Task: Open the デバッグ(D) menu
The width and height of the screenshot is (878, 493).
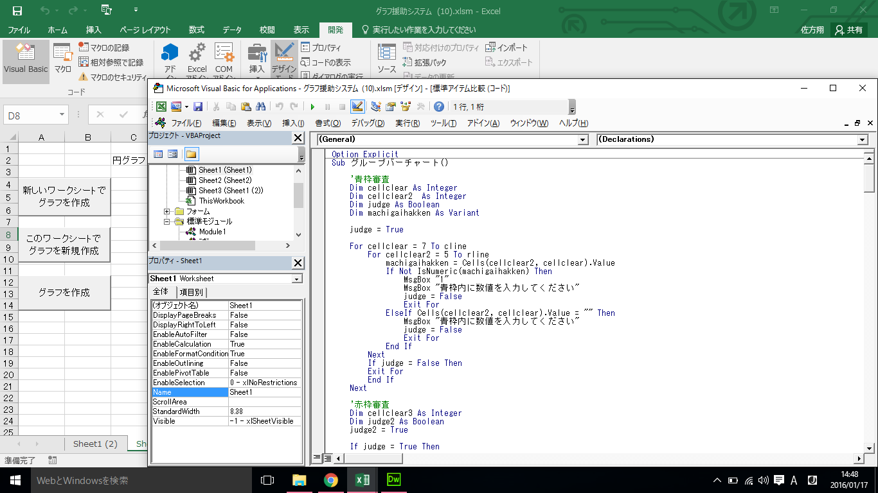Action: tap(368, 123)
